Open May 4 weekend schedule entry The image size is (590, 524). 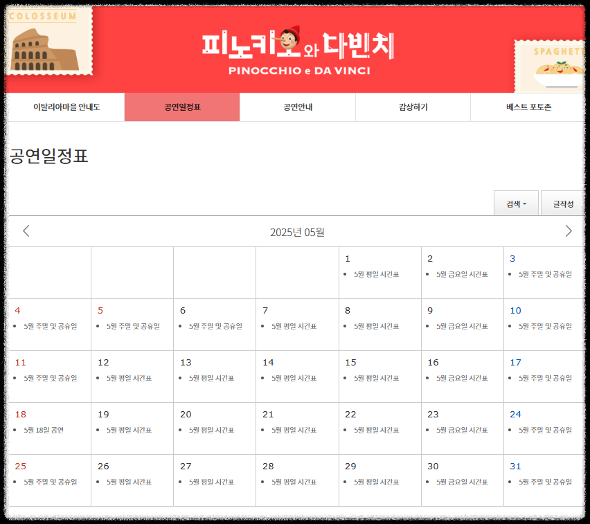coord(51,326)
